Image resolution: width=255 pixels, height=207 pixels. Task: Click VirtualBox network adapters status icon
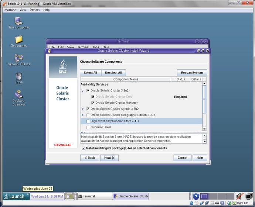[207, 203]
